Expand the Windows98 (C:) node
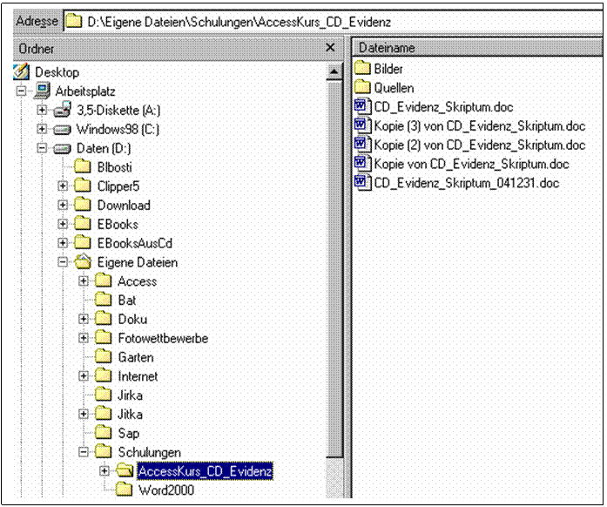Image resolution: width=607 pixels, height=507 pixels. (42, 129)
